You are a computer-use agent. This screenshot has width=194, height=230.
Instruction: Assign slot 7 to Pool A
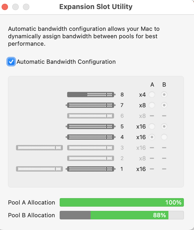pos(152,105)
